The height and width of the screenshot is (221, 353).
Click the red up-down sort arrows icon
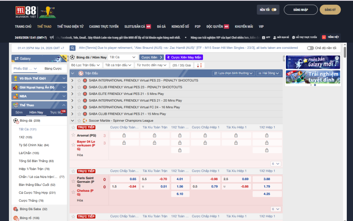[x=199, y=65]
